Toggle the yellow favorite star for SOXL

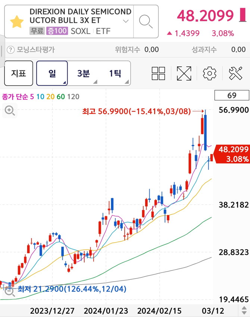point(17,22)
